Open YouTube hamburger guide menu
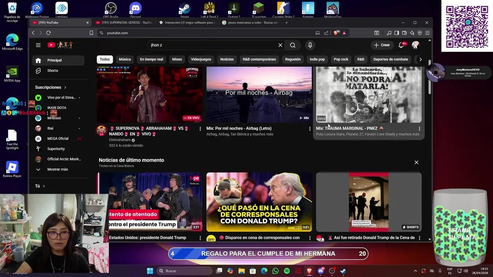Image resolution: width=493 pixels, height=277 pixels. click(38, 45)
